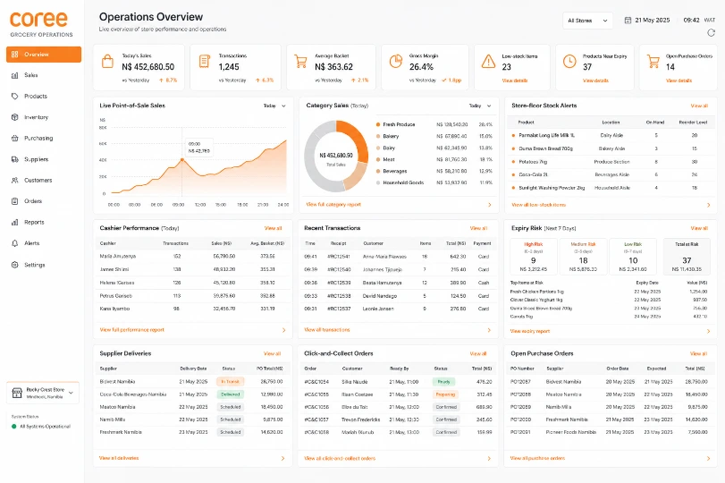
Task: Click the Preparing status badge on #C&C1055
Action: point(446,394)
